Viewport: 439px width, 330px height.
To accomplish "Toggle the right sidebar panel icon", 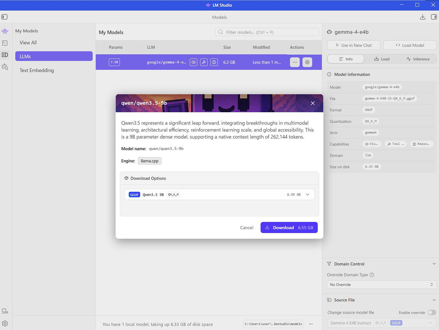I will pos(434,17).
